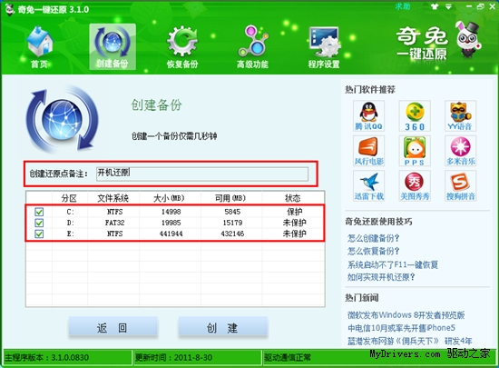Open the 首页 home icon
This screenshot has width=499, height=368.
pyautogui.click(x=39, y=47)
